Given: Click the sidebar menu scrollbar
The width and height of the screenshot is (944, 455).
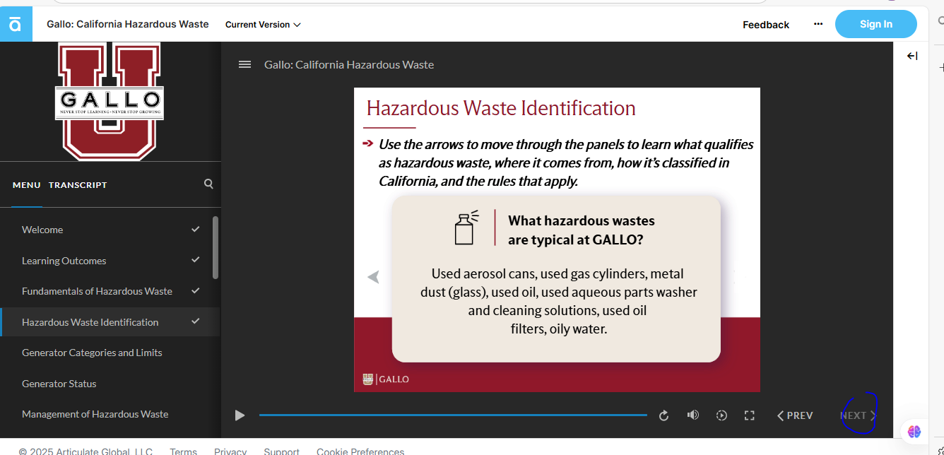Looking at the screenshot, I should [216, 247].
